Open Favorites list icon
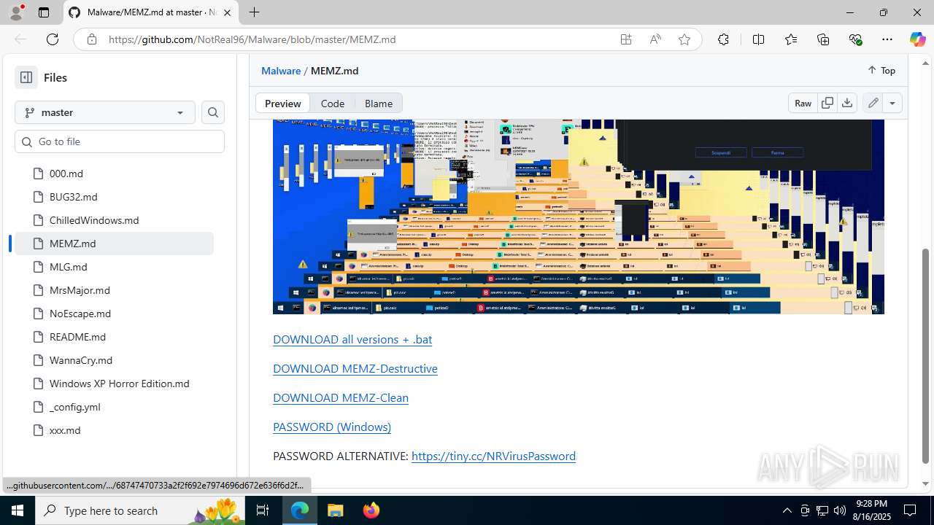934x525 pixels. (791, 39)
